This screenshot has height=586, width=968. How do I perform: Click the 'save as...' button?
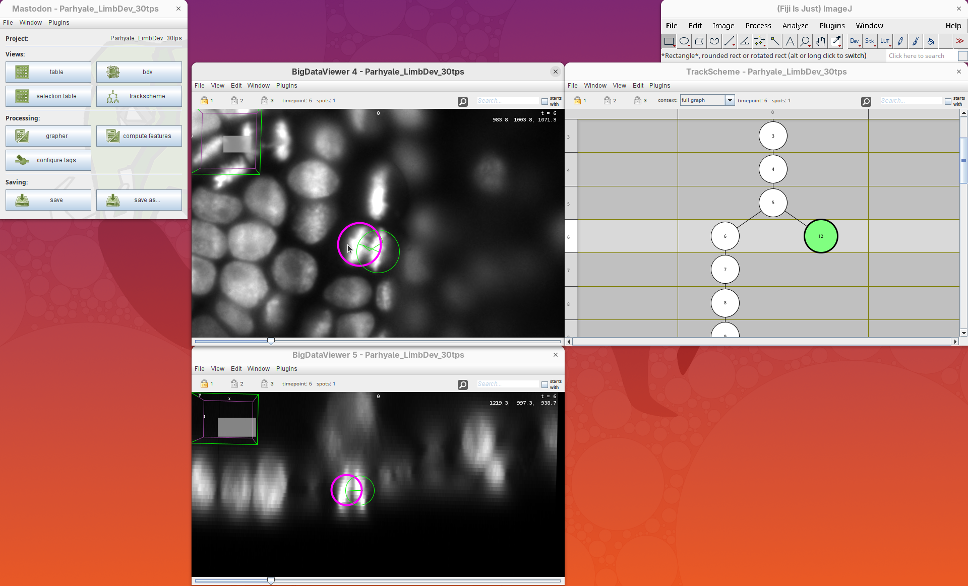(139, 200)
